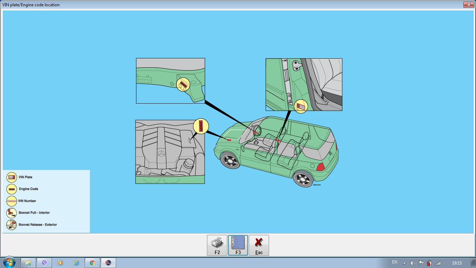The width and height of the screenshot is (476, 268).
Task: Open the Windows Start menu
Action: pos(9,262)
